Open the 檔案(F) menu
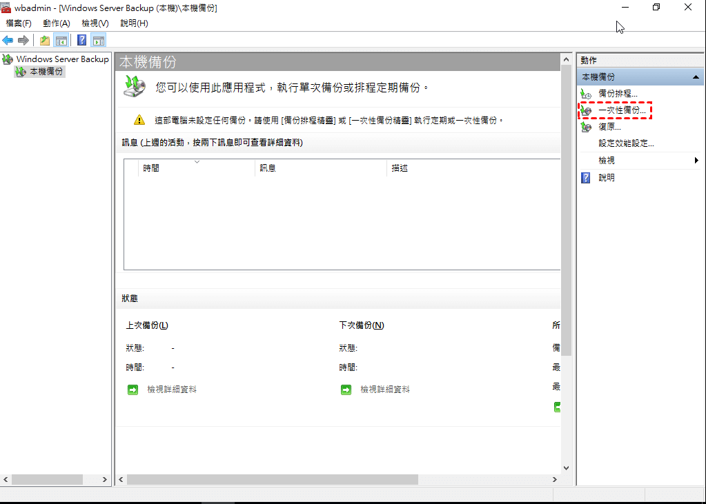This screenshot has height=504, width=706. pos(19,23)
